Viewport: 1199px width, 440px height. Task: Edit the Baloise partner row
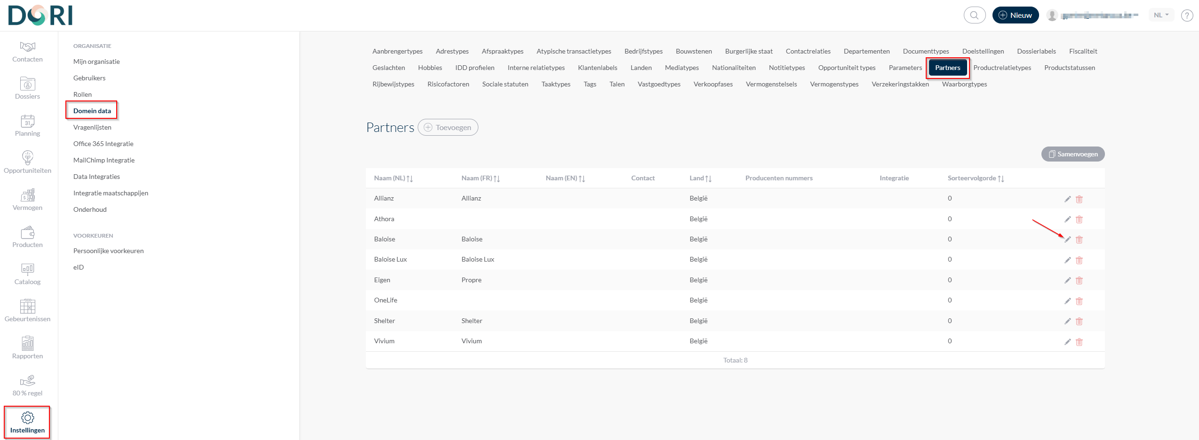[1067, 239]
